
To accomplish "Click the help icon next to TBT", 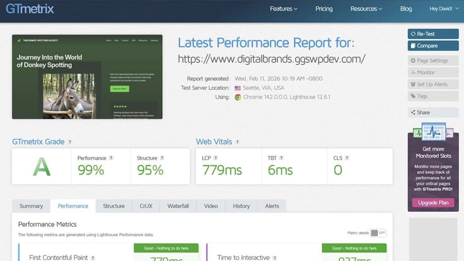I will (281, 158).
